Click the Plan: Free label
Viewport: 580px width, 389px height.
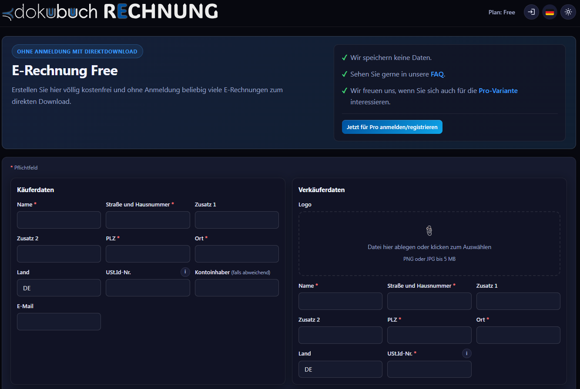[502, 13]
